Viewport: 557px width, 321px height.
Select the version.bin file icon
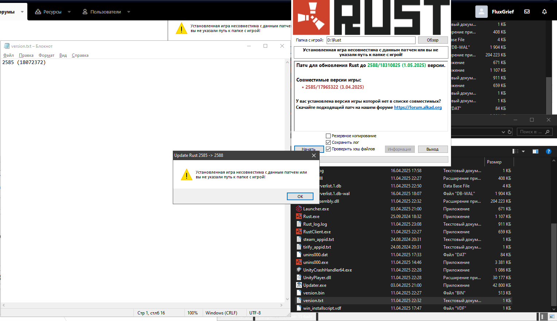tap(299, 293)
